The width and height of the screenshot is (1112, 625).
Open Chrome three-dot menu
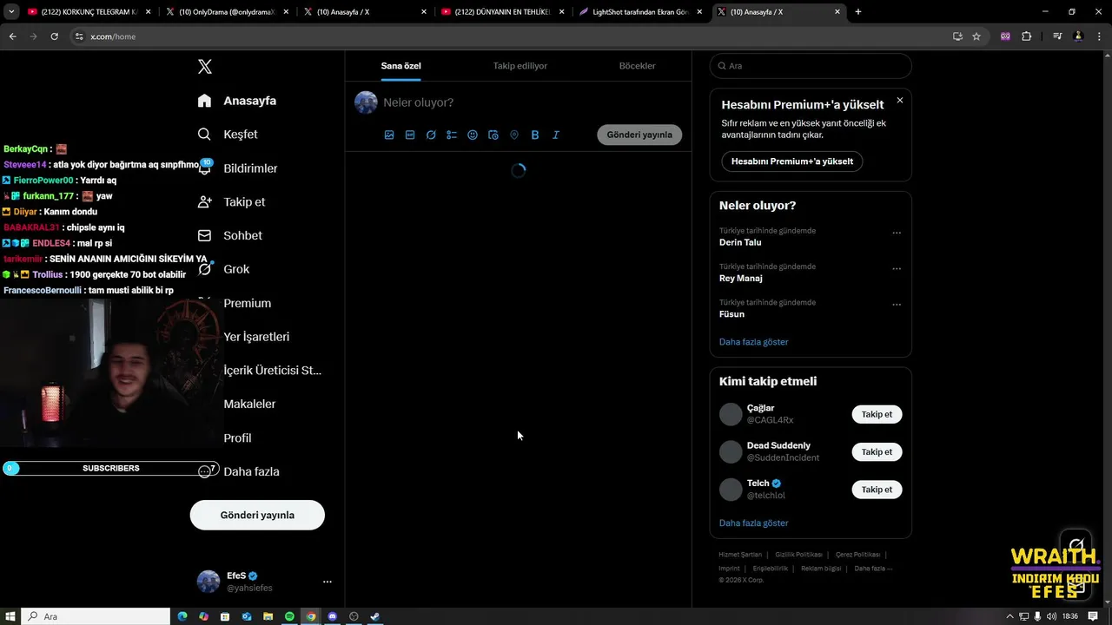coord(1098,36)
